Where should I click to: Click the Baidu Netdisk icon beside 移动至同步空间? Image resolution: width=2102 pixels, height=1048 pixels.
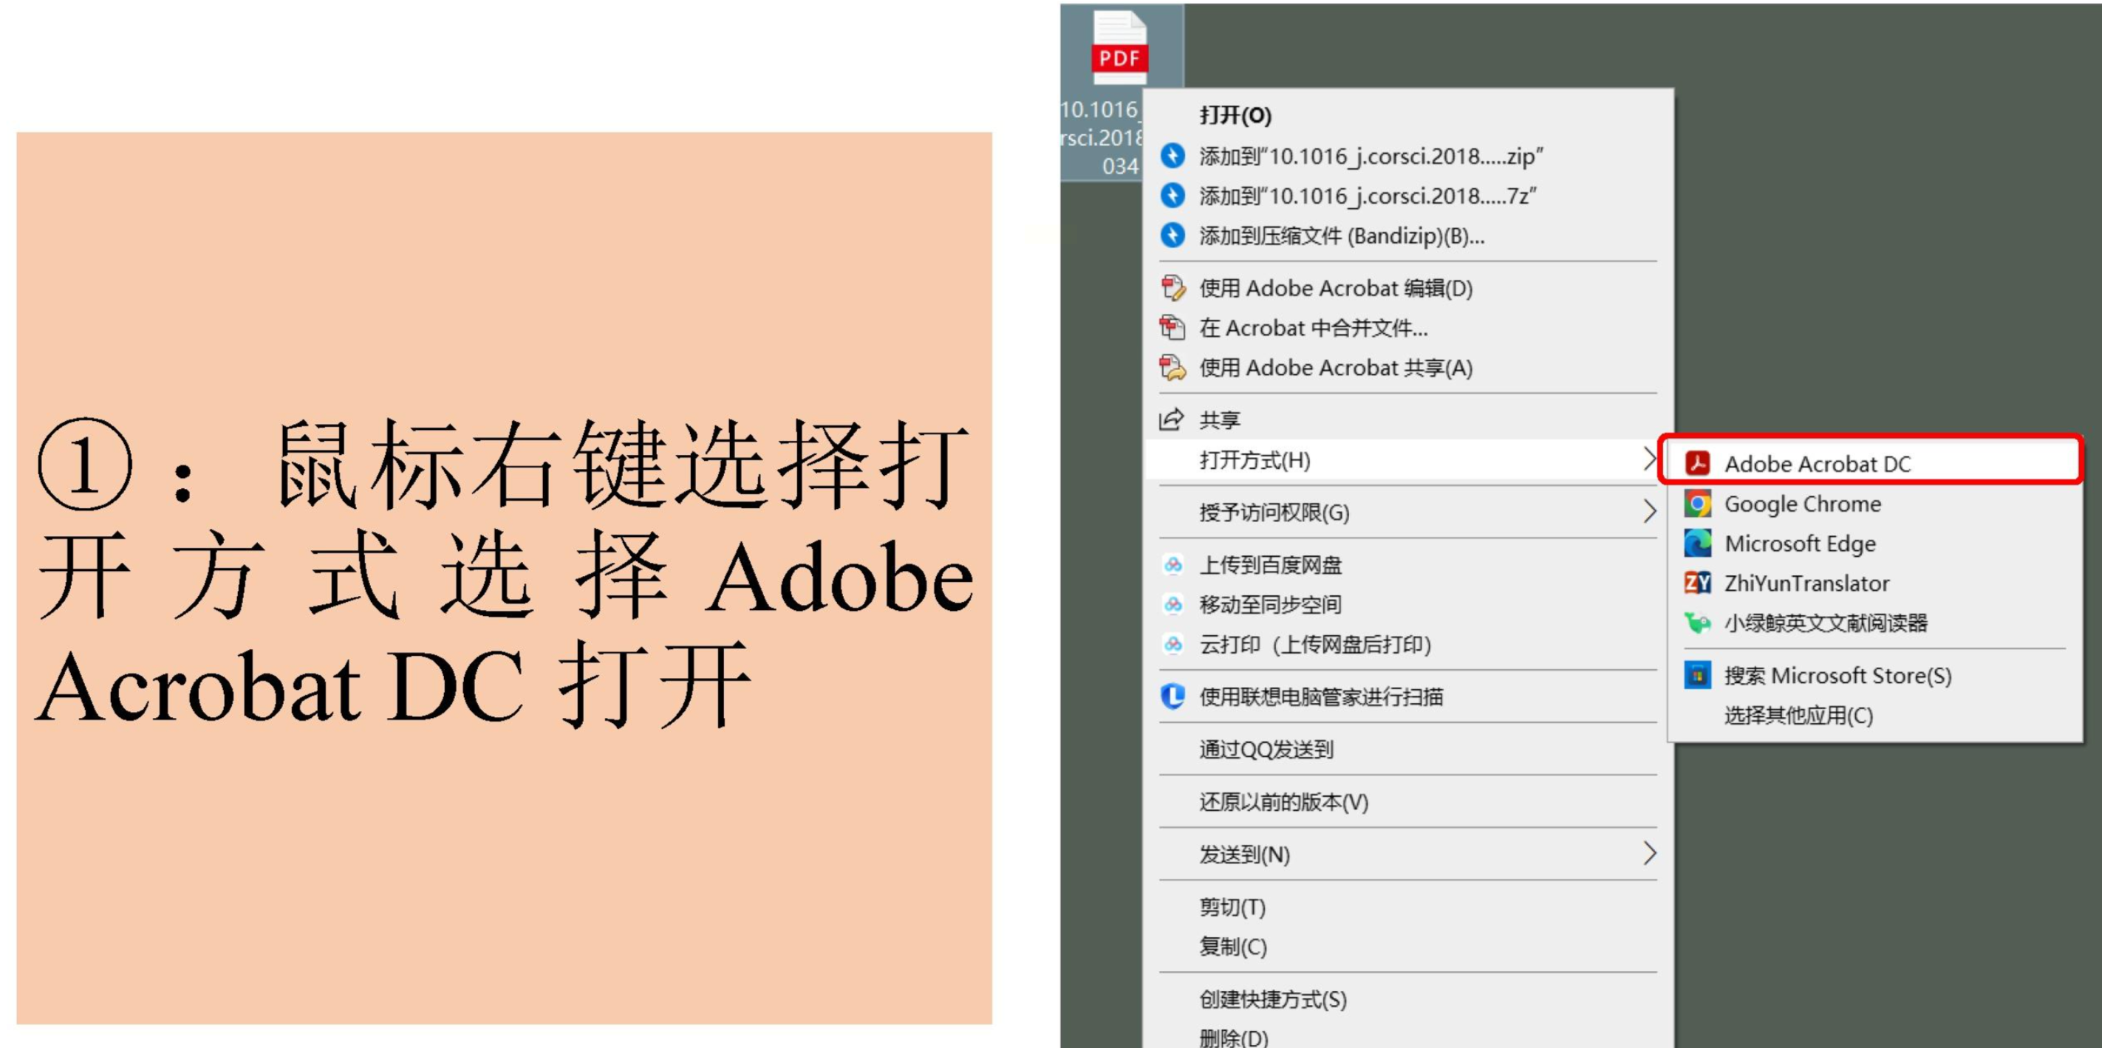click(1173, 604)
